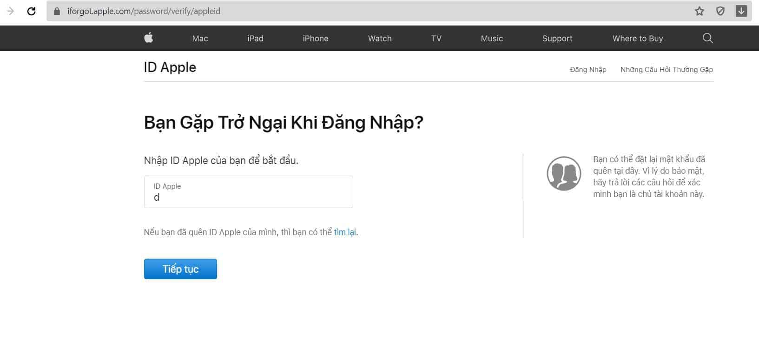Open the Watch menu item
Screen dimensions: 759x361
pyautogui.click(x=380, y=39)
